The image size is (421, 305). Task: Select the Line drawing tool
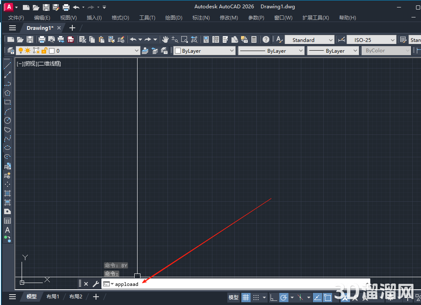point(7,66)
